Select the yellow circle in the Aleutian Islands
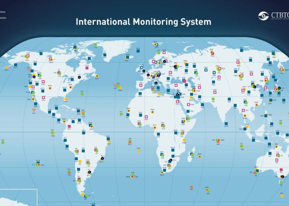This screenshot has width=289, height=206. [x=7, y=67]
